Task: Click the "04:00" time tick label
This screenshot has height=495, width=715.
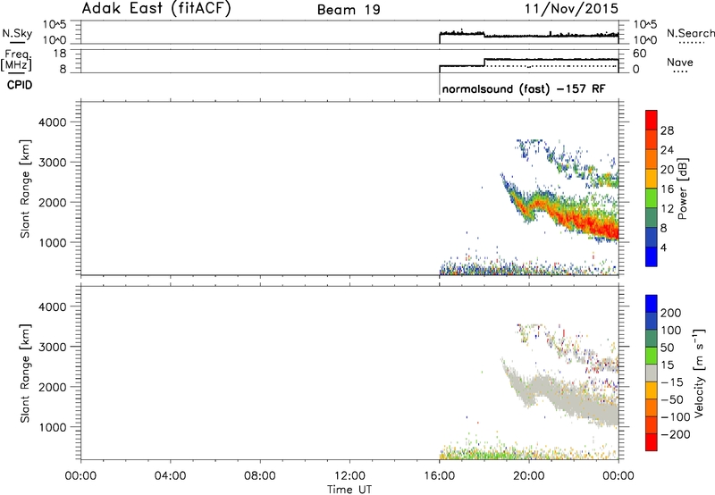Action: point(170,476)
